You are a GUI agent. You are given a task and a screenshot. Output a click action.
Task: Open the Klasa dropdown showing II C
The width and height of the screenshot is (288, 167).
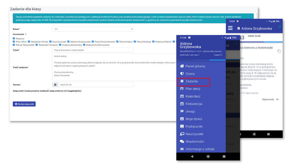click(x=93, y=29)
